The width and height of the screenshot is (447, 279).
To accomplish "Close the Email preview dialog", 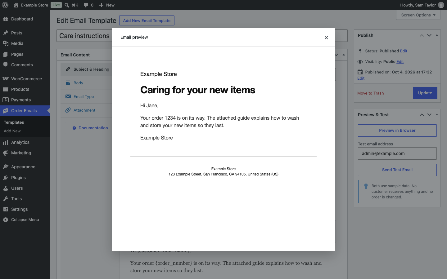I will tap(326, 38).
